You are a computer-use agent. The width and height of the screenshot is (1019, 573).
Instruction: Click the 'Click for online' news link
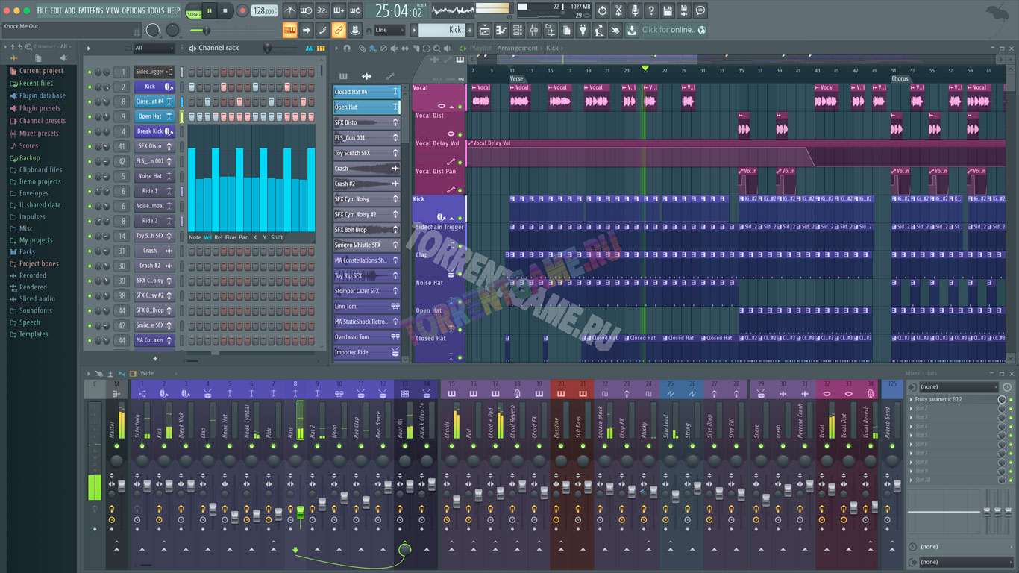tap(668, 30)
